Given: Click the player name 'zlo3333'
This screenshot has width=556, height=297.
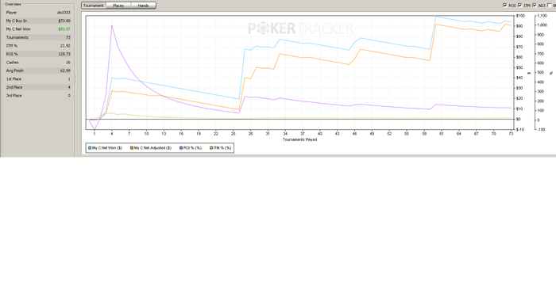Looking at the screenshot, I should click(64, 13).
